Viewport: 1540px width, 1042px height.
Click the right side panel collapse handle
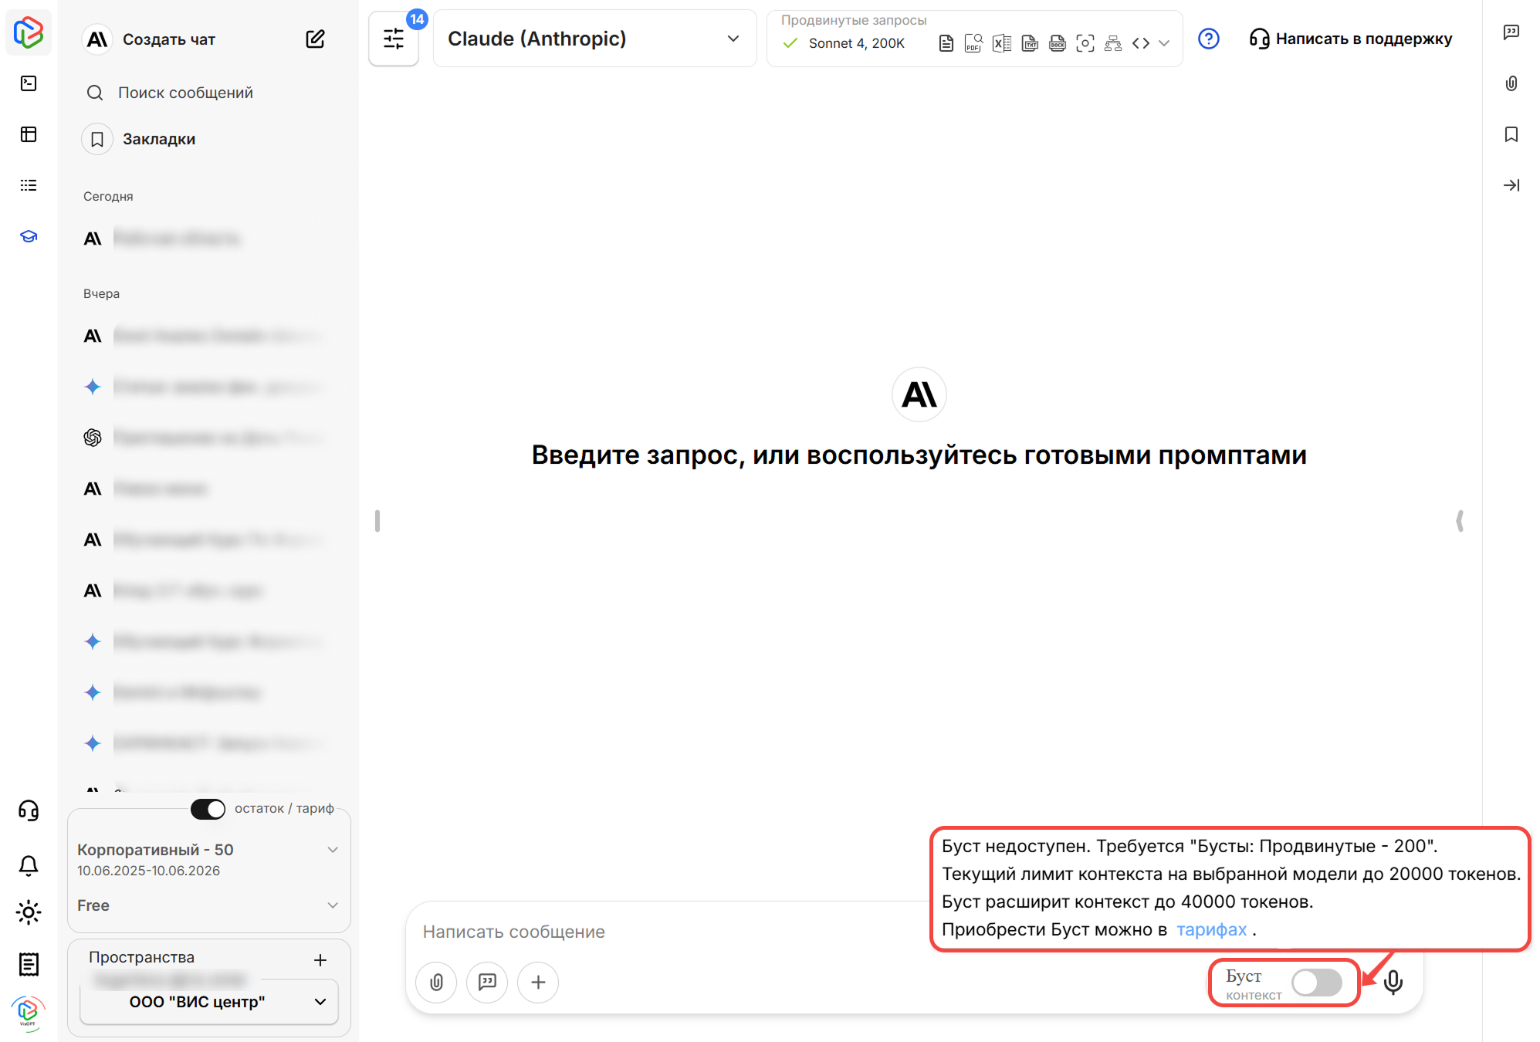click(x=1459, y=521)
